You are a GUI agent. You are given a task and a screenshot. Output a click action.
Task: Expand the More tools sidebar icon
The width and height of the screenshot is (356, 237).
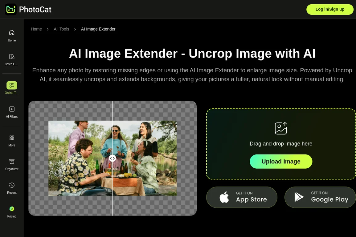click(12, 138)
